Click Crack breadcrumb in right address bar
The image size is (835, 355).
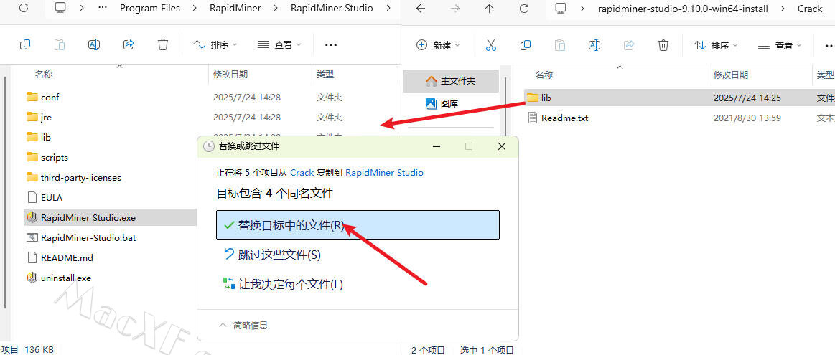809,9
